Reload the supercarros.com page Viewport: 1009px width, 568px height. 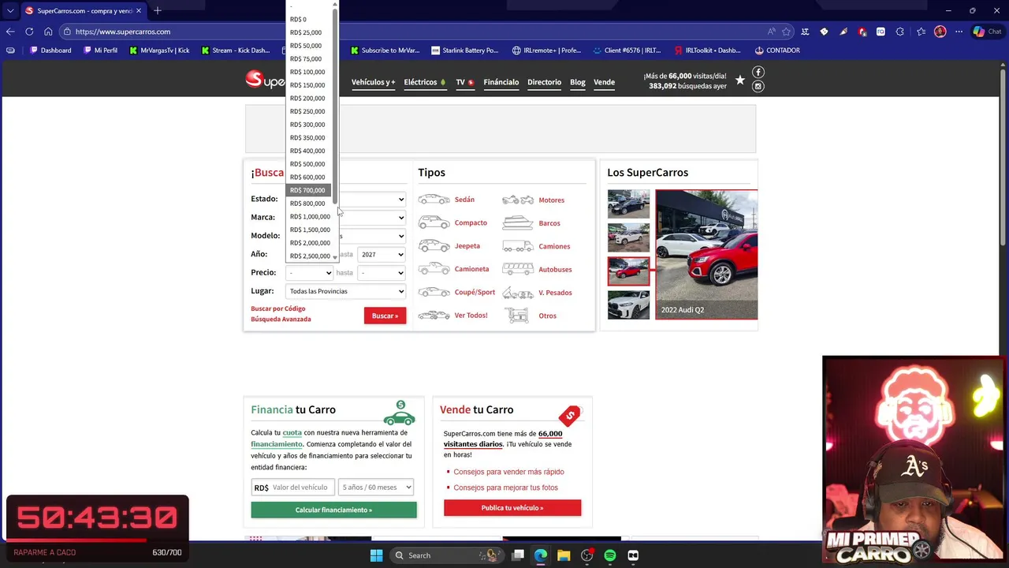click(29, 32)
